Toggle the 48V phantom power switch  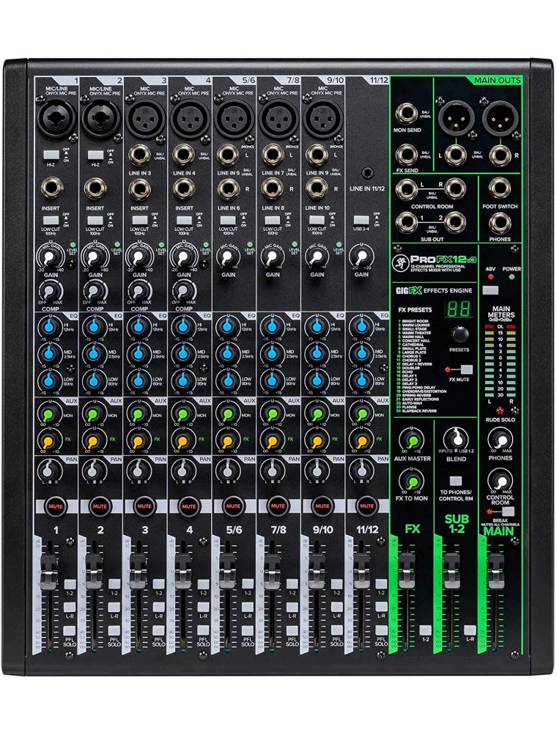490,290
